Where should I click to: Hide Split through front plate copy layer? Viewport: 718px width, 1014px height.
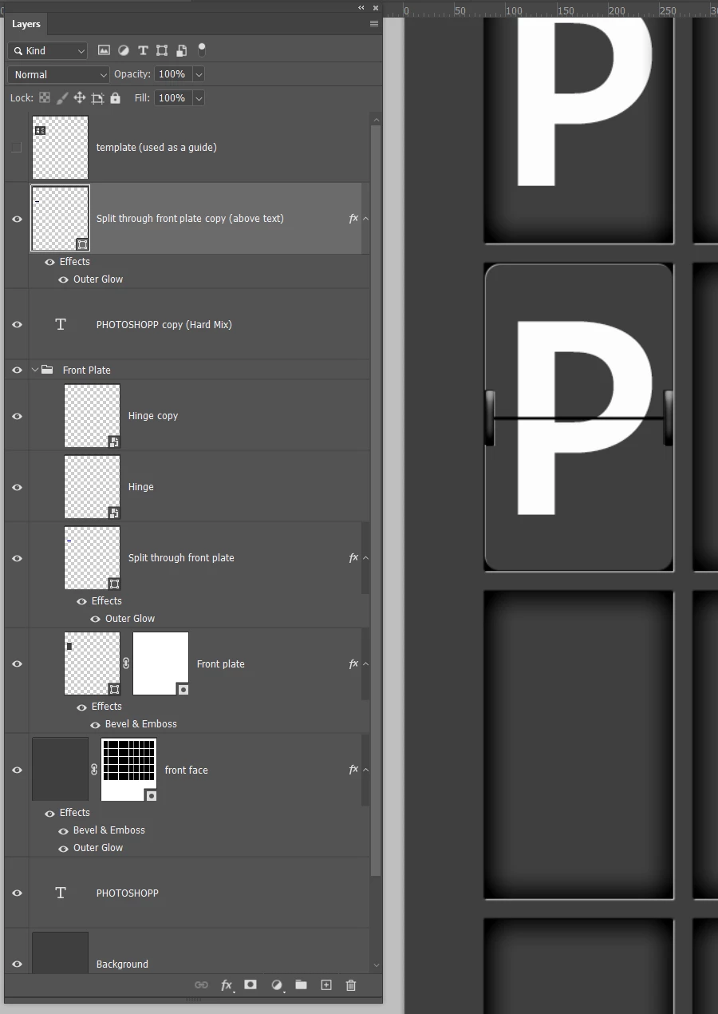(17, 219)
